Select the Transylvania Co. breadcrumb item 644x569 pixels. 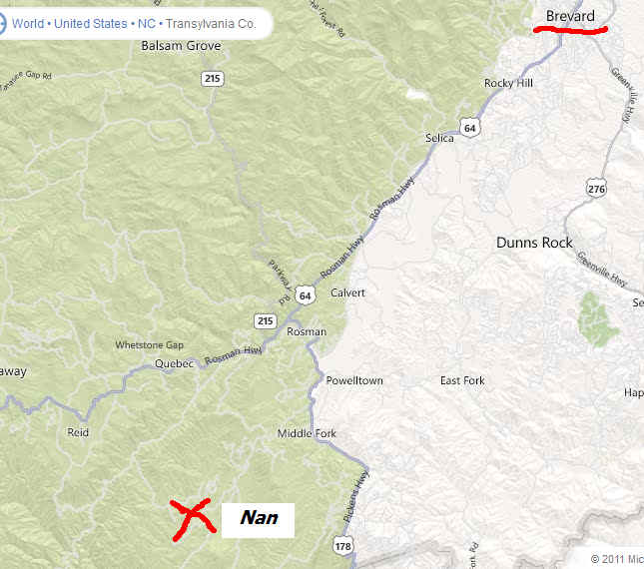point(211,24)
